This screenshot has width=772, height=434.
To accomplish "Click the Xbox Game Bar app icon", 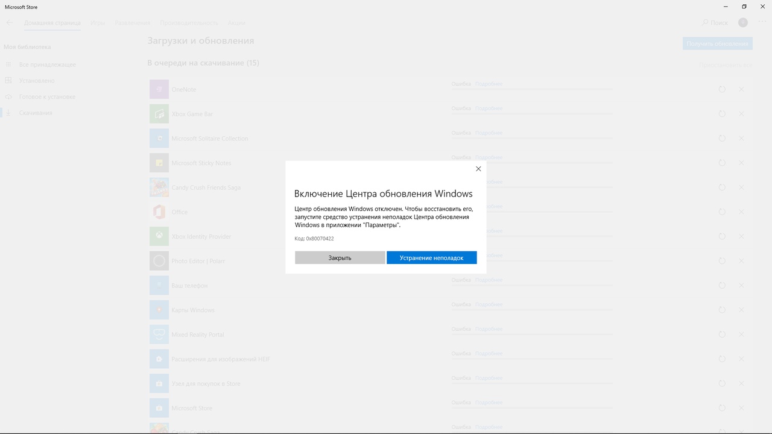I will pyautogui.click(x=159, y=114).
